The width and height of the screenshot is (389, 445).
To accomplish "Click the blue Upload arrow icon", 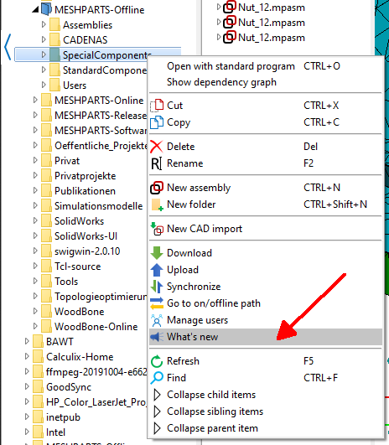I will pos(157,270).
